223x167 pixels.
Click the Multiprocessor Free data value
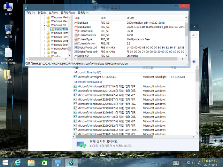(138, 39)
